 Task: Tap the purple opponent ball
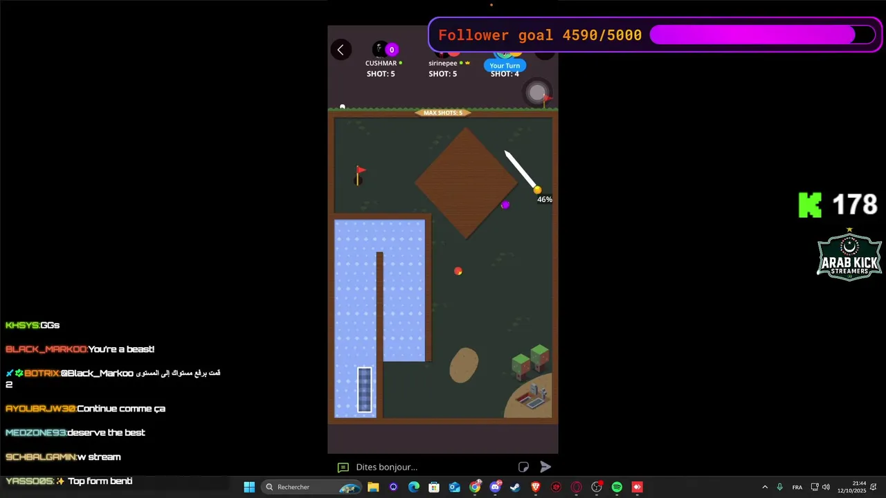pos(505,205)
